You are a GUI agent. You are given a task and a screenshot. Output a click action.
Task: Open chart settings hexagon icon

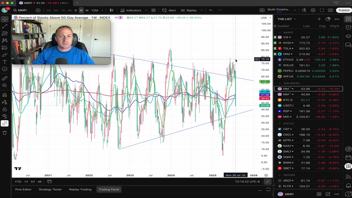pos(313,10)
